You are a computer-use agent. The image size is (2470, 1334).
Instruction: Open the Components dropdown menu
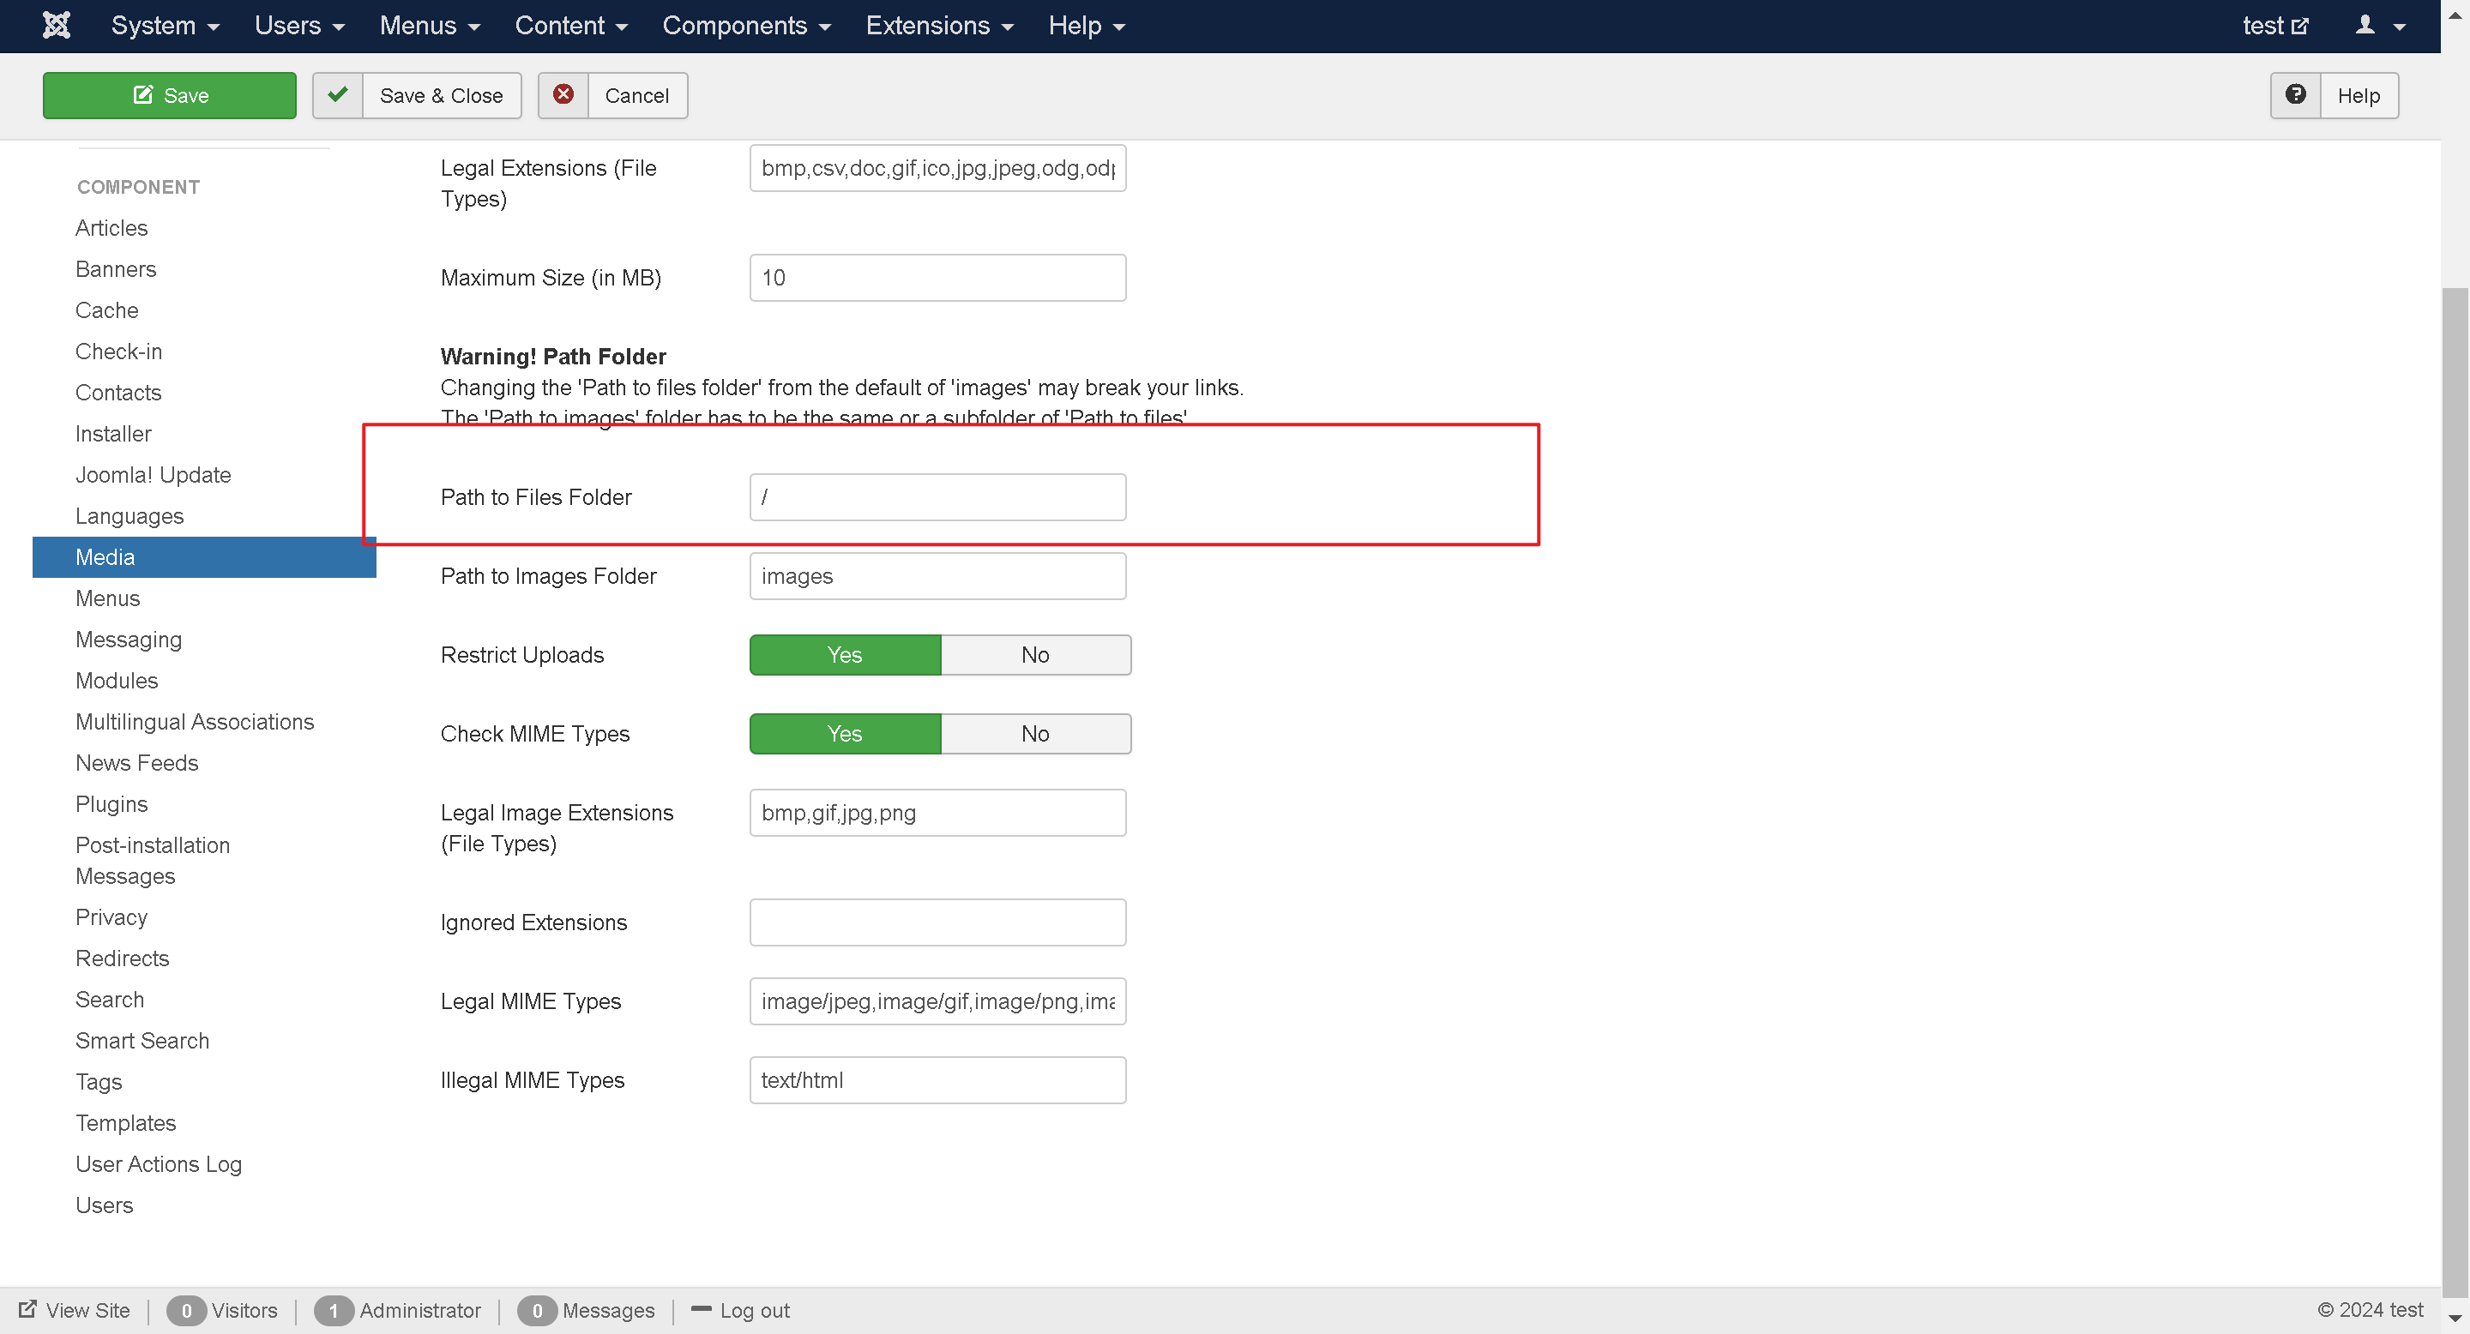pyautogui.click(x=746, y=26)
